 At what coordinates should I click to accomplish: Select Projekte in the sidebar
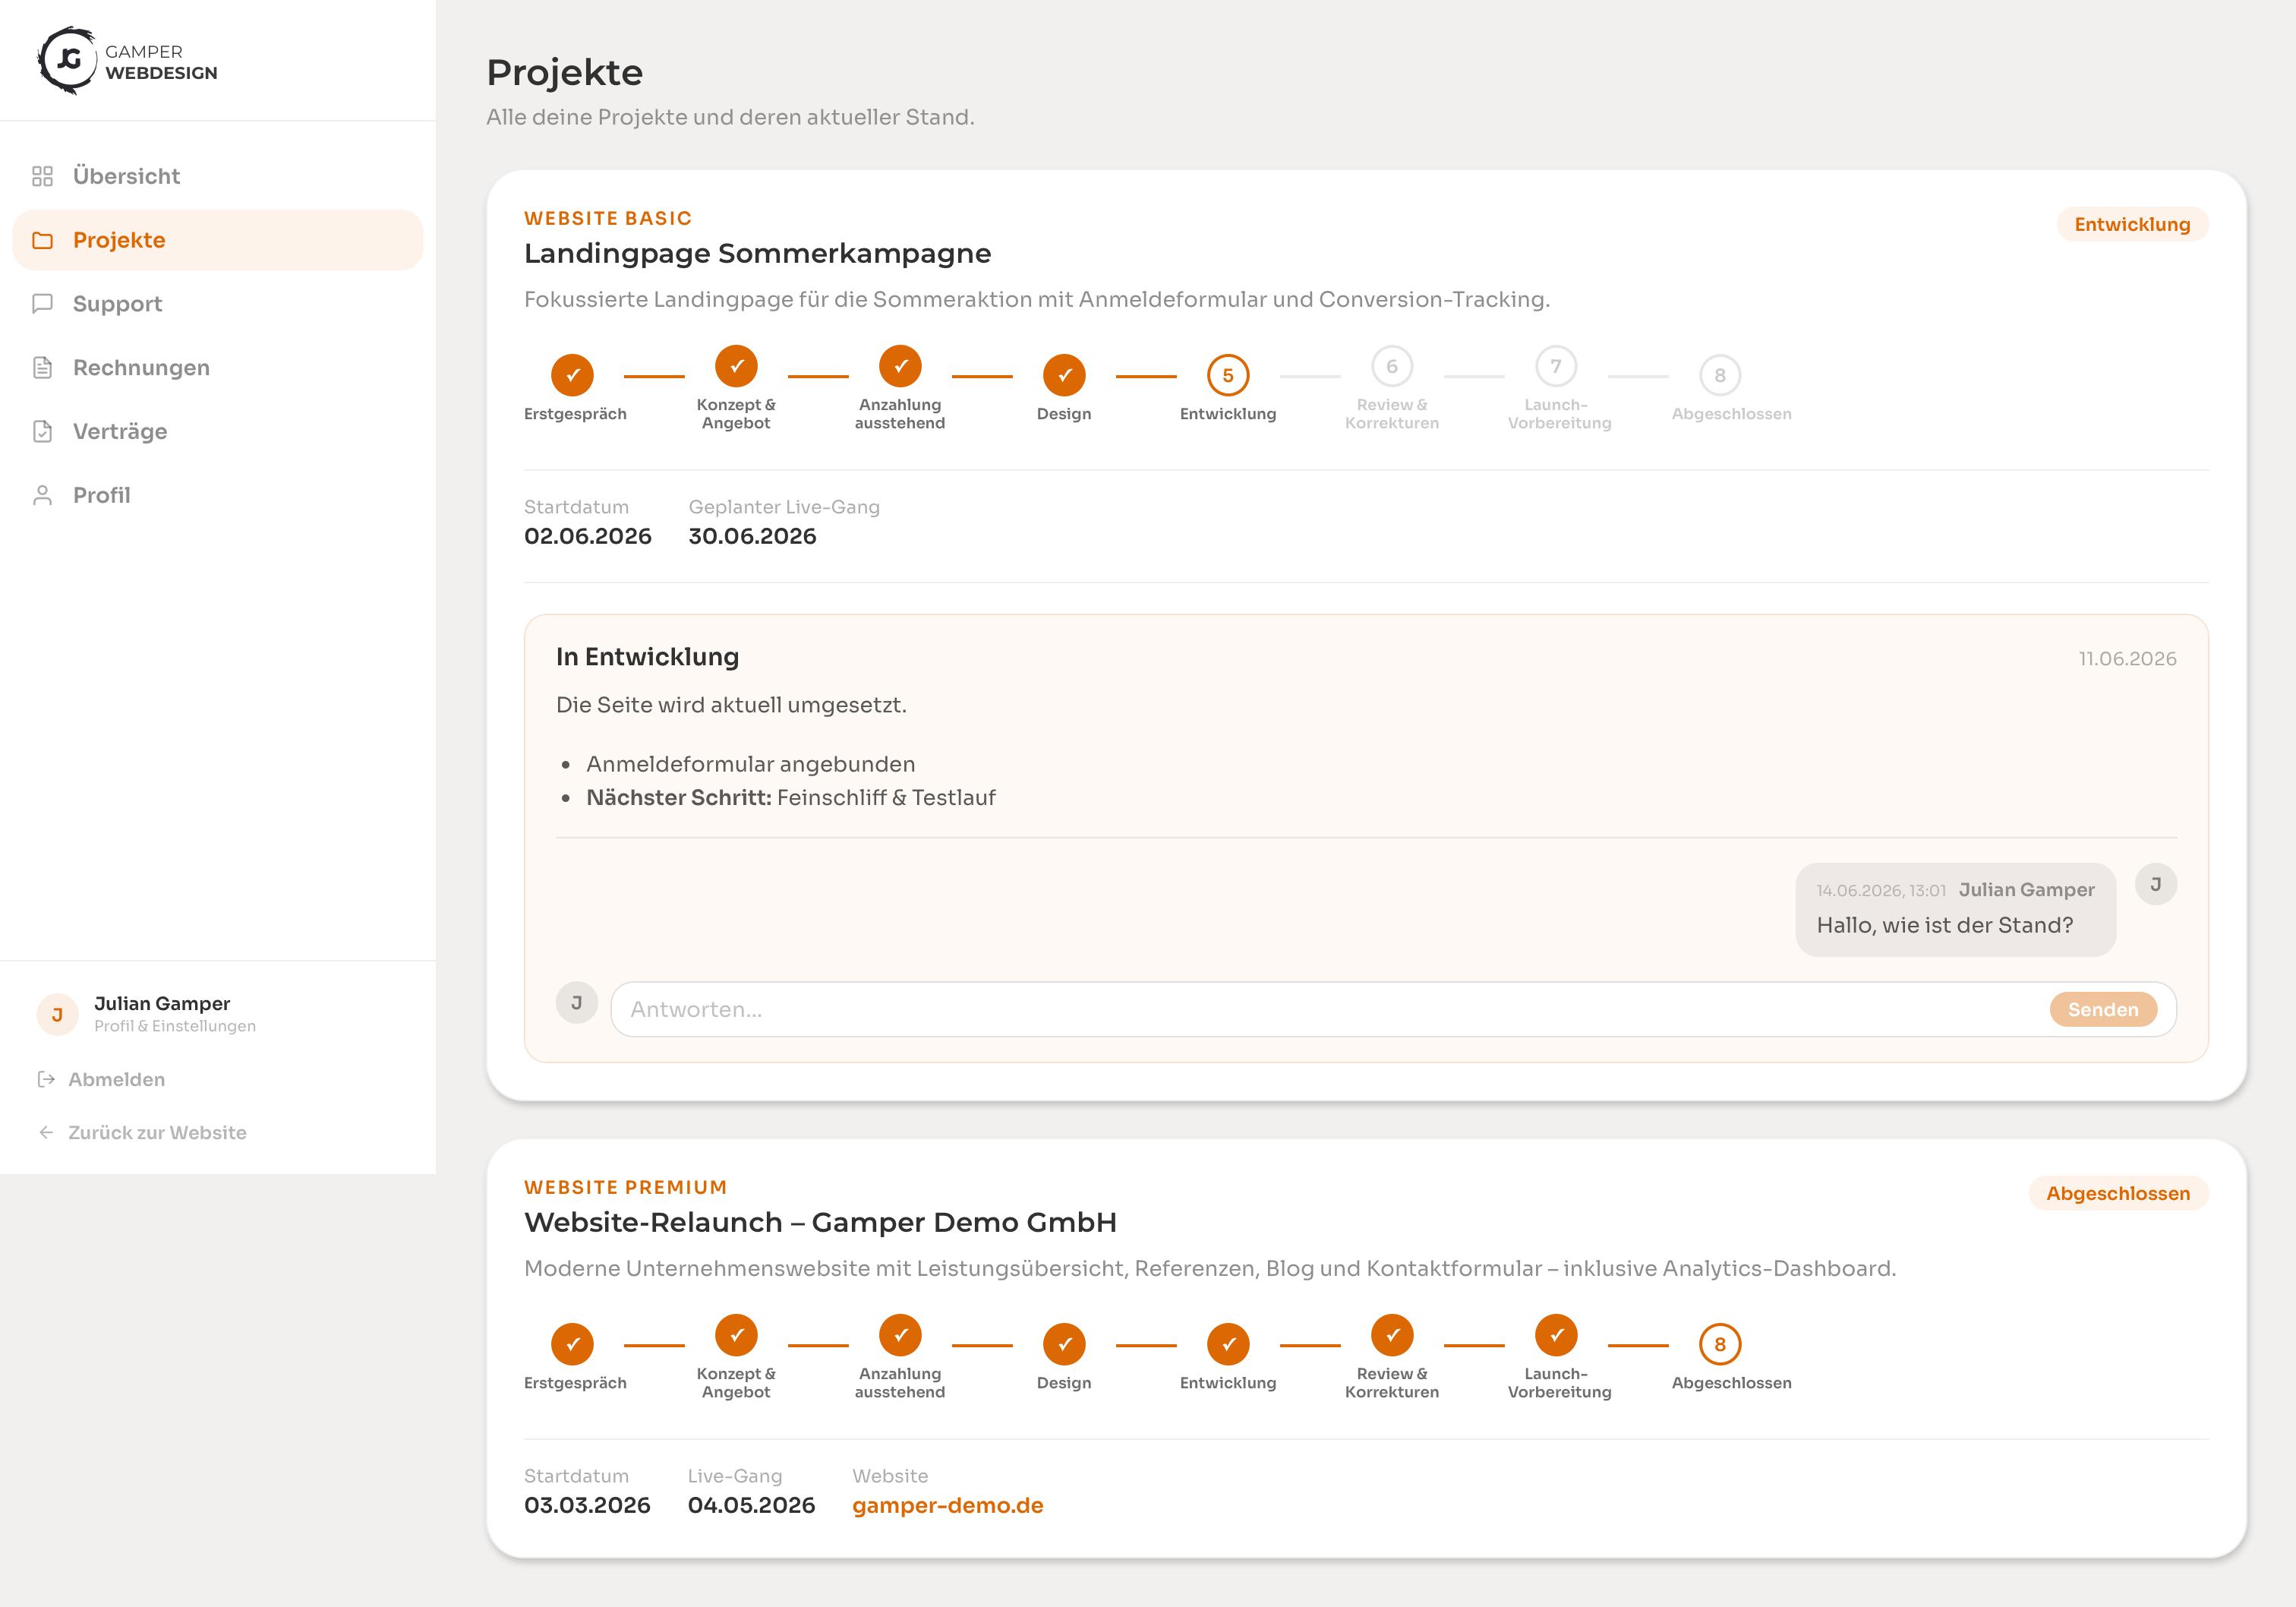218,240
